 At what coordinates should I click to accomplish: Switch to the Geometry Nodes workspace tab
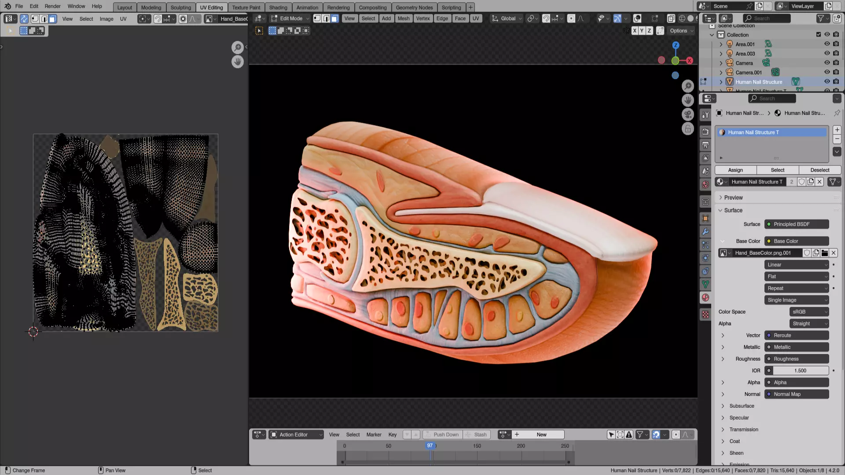pos(414,7)
